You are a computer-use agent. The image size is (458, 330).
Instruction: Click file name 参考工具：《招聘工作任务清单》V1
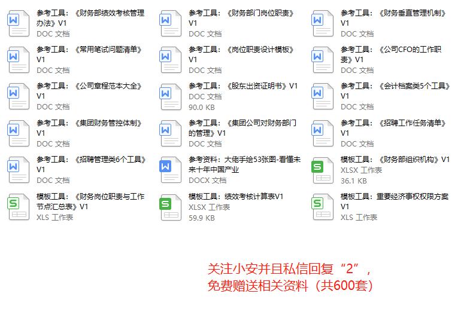[x=394, y=128]
